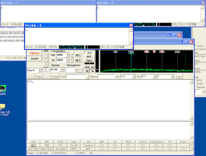Screen dimensions: 206x156
Task: Open the Speed 45.45 dropdown
Action: point(62,70)
